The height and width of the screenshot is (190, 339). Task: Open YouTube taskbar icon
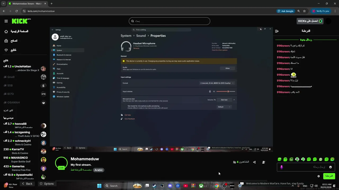coord(185,186)
